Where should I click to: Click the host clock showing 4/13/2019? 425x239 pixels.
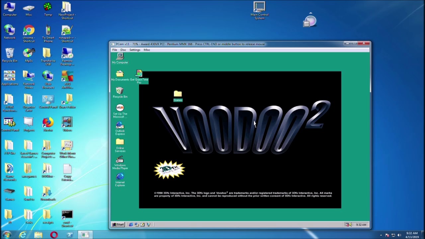tap(412, 235)
